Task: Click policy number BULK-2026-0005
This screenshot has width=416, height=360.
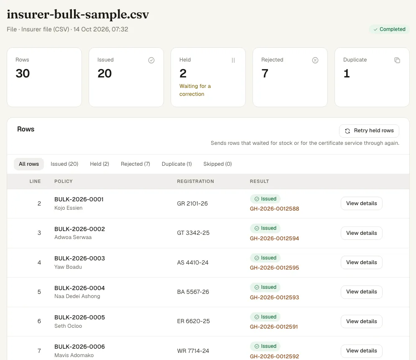Action: pos(79,317)
